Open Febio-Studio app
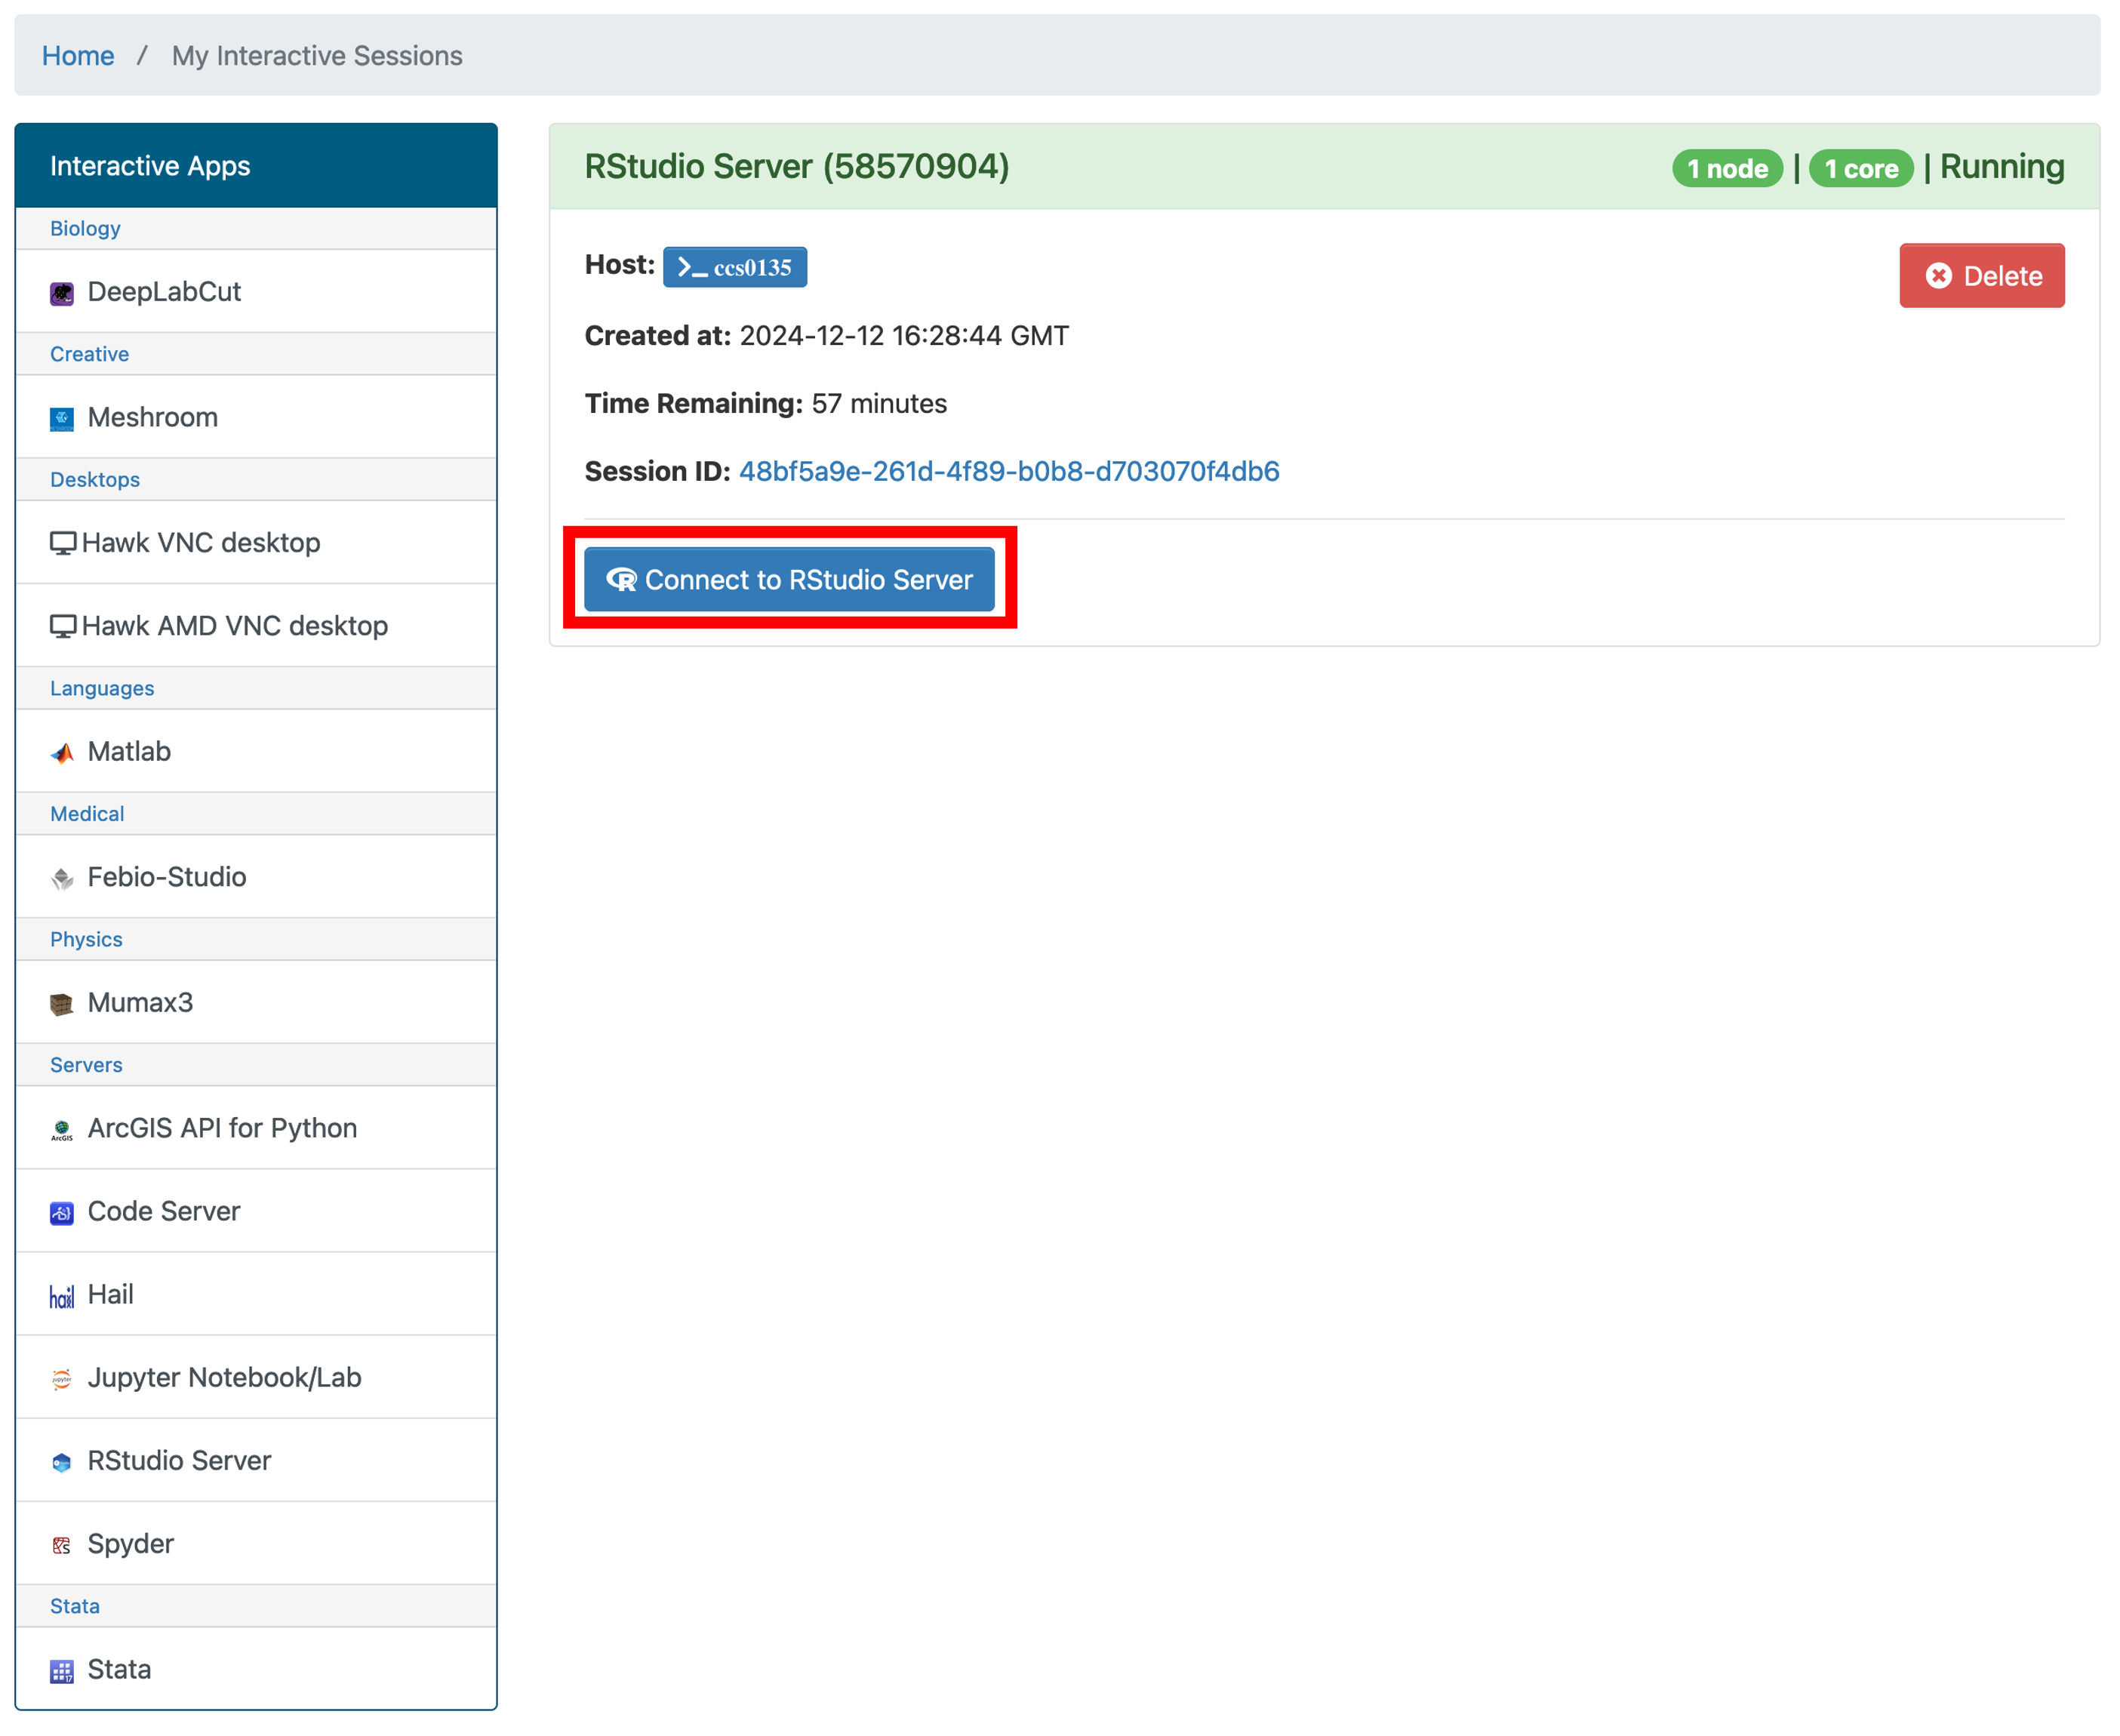The image size is (2120, 1736). 256,876
